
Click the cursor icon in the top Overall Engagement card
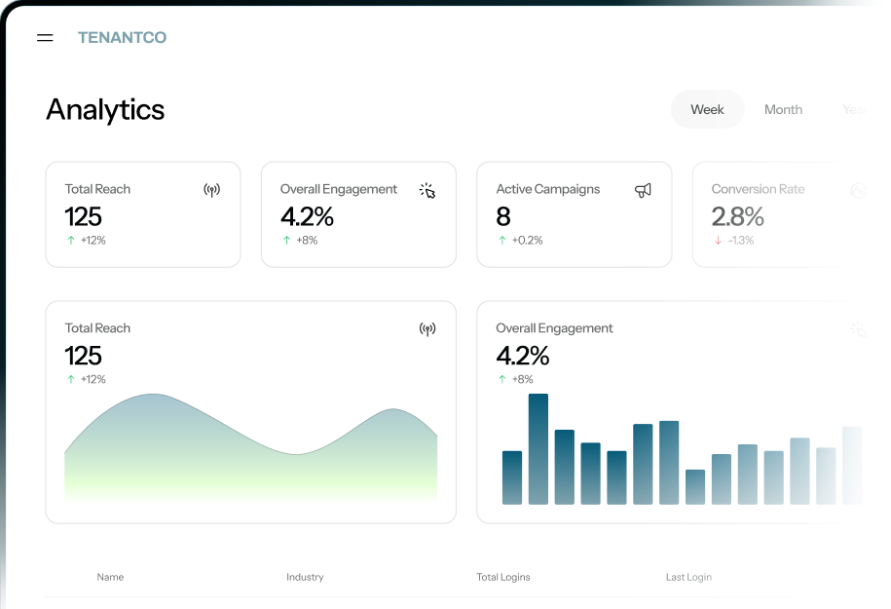point(427,190)
